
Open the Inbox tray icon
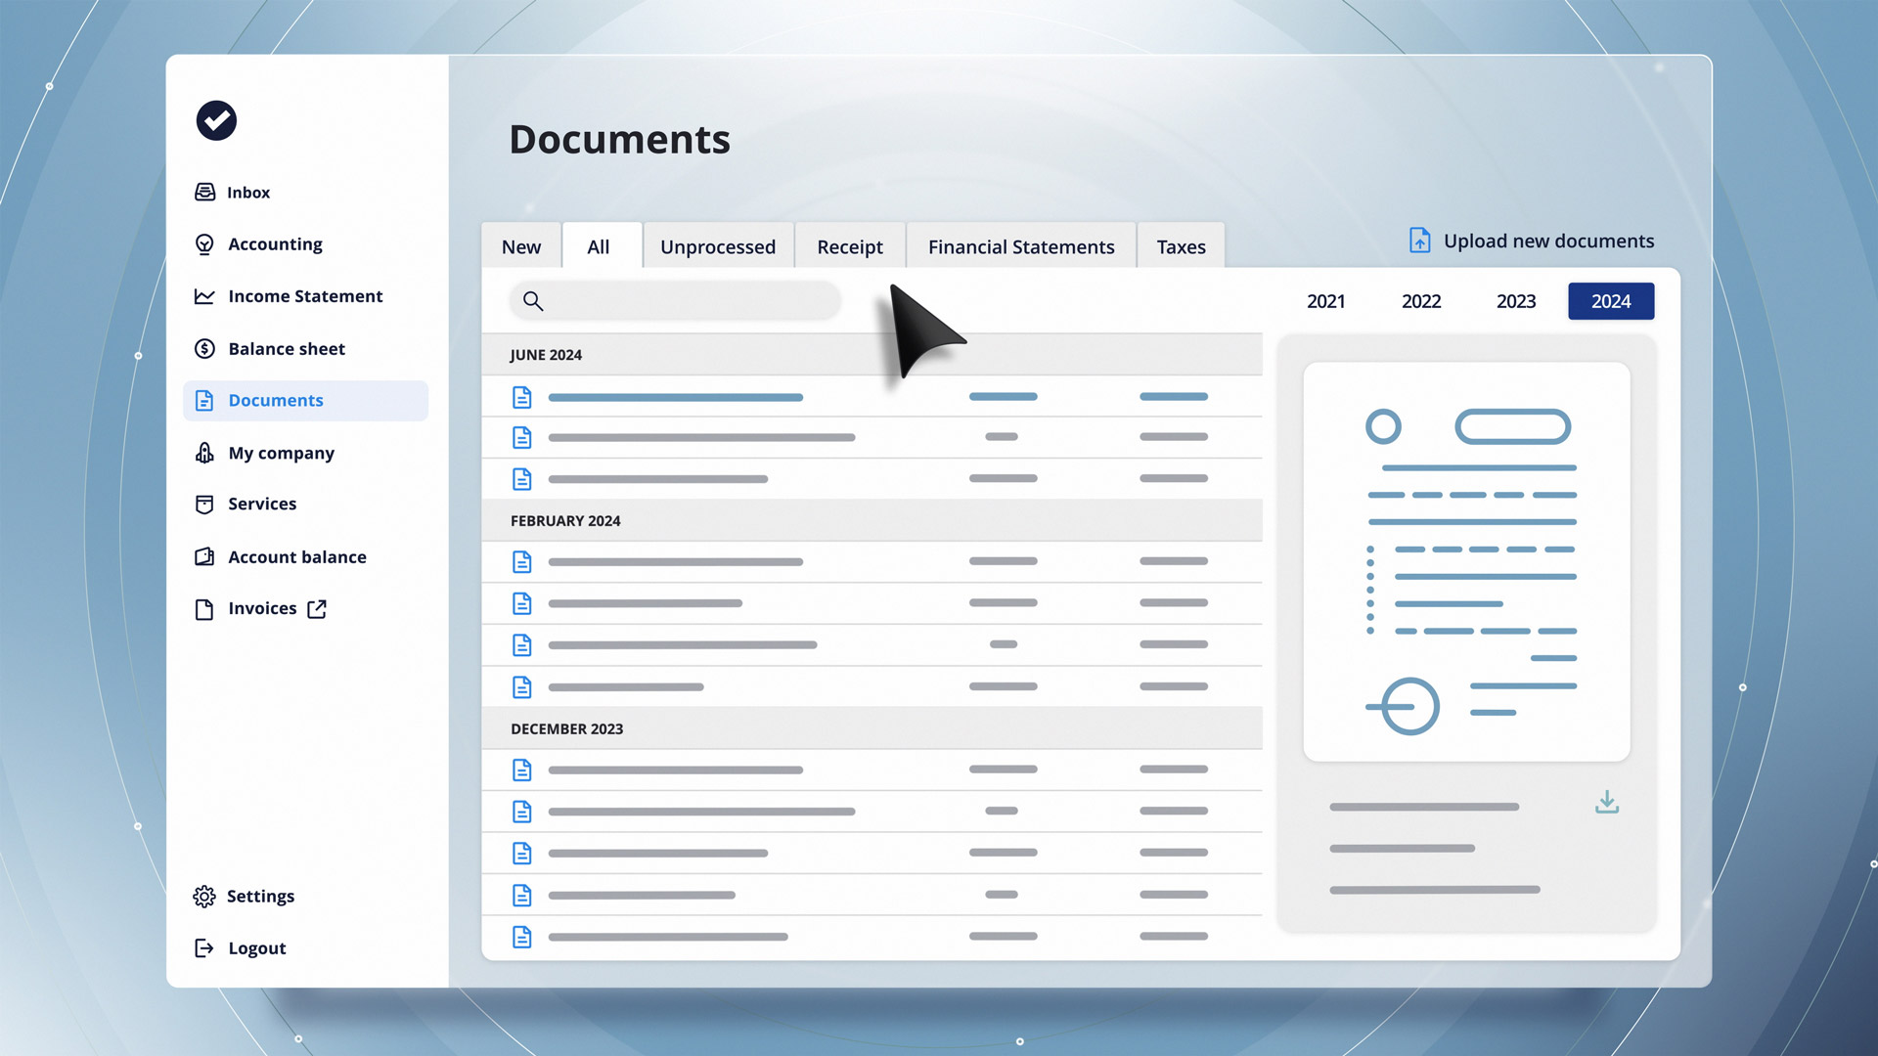tap(204, 192)
